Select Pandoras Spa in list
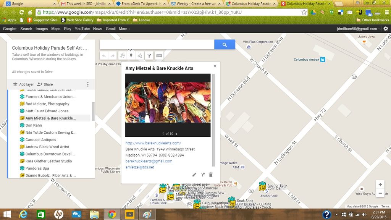Image resolution: width=391 pixels, height=220 pixels. (37, 168)
